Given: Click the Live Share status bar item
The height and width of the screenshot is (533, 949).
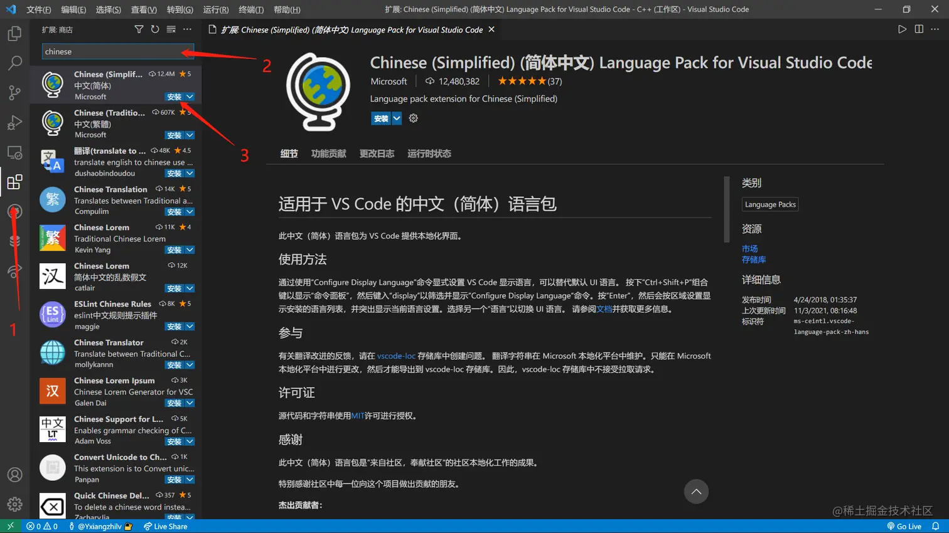Looking at the screenshot, I should click(165, 526).
